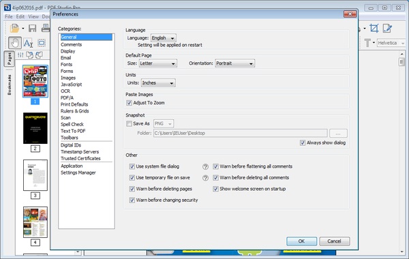Expand the Text tool dropdown arrow
This screenshot has height=259, width=409.
point(374,42)
